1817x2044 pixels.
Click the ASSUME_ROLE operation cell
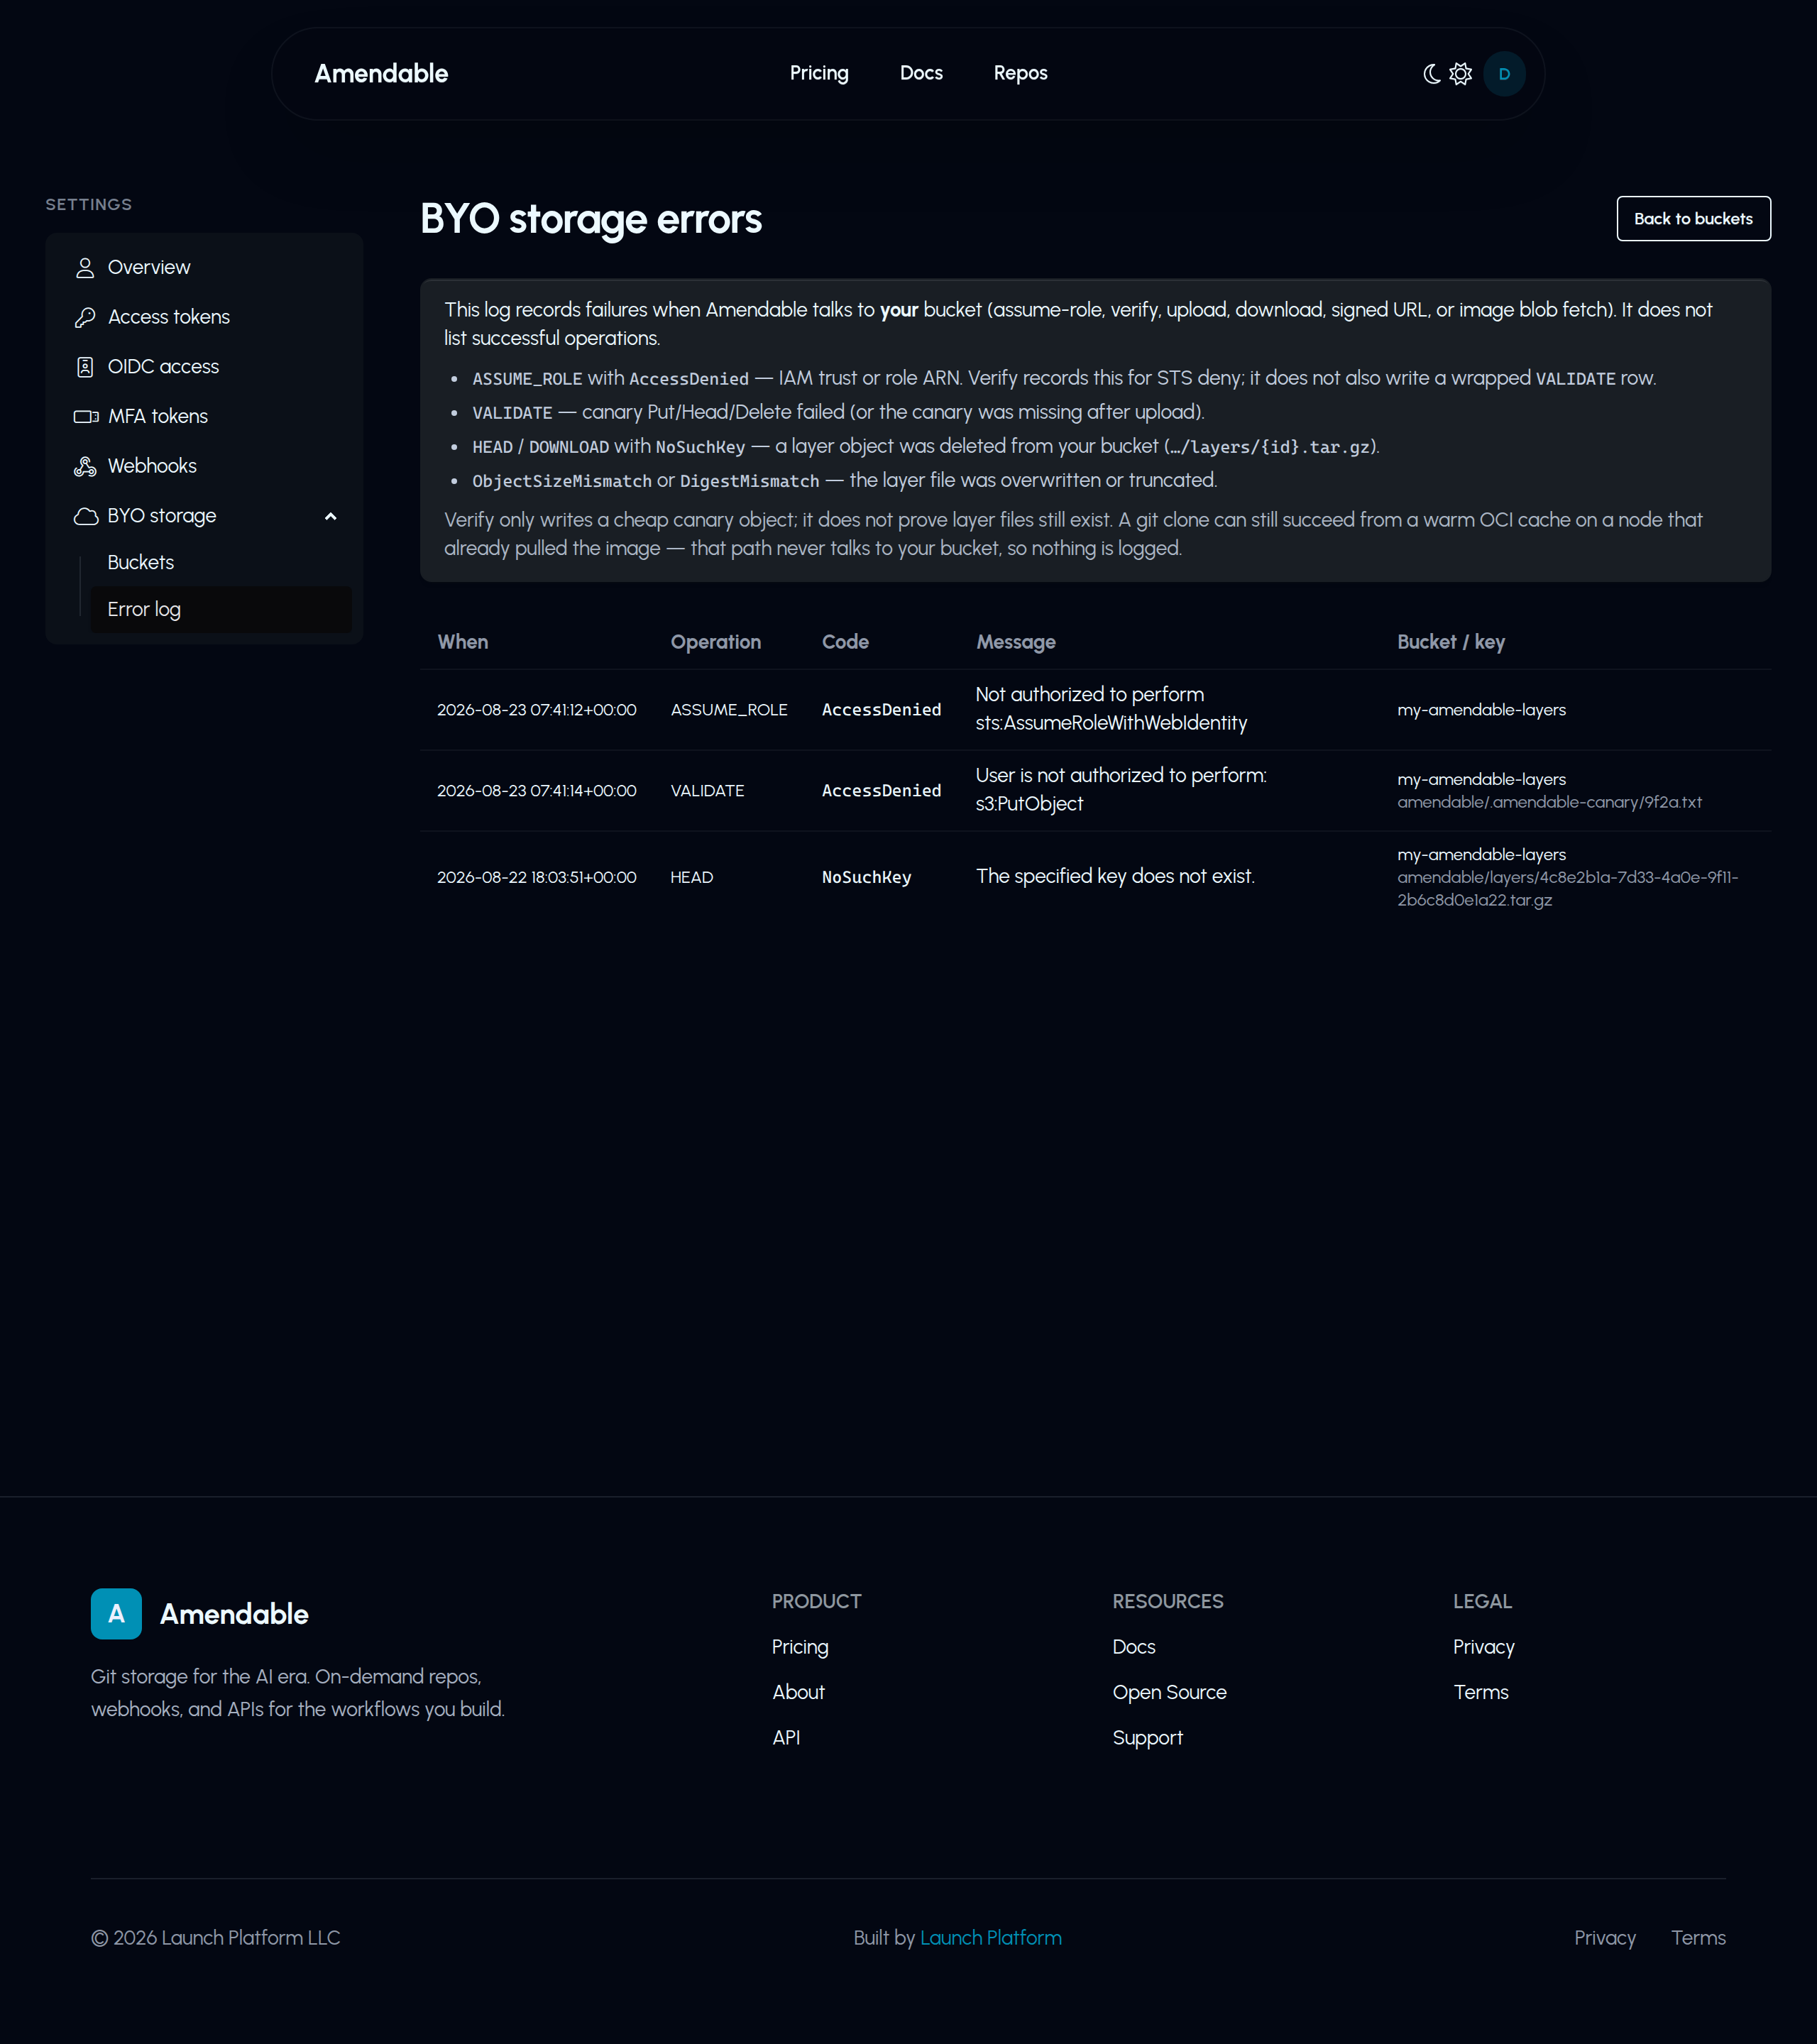click(x=728, y=710)
